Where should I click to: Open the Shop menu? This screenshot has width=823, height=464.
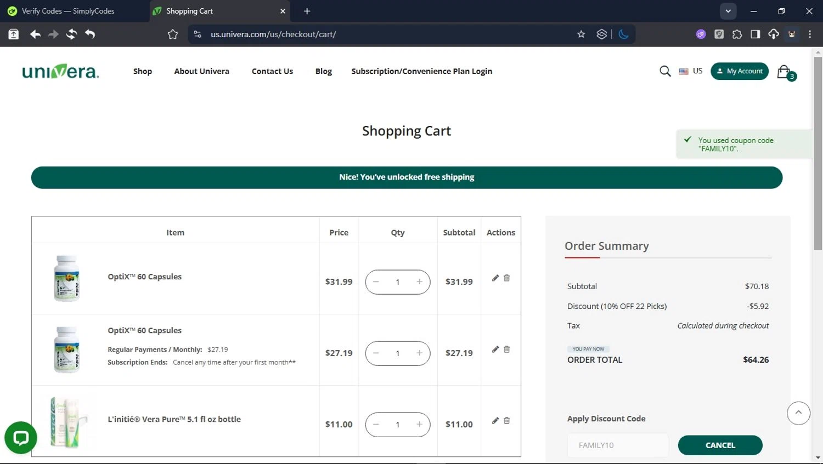[143, 71]
